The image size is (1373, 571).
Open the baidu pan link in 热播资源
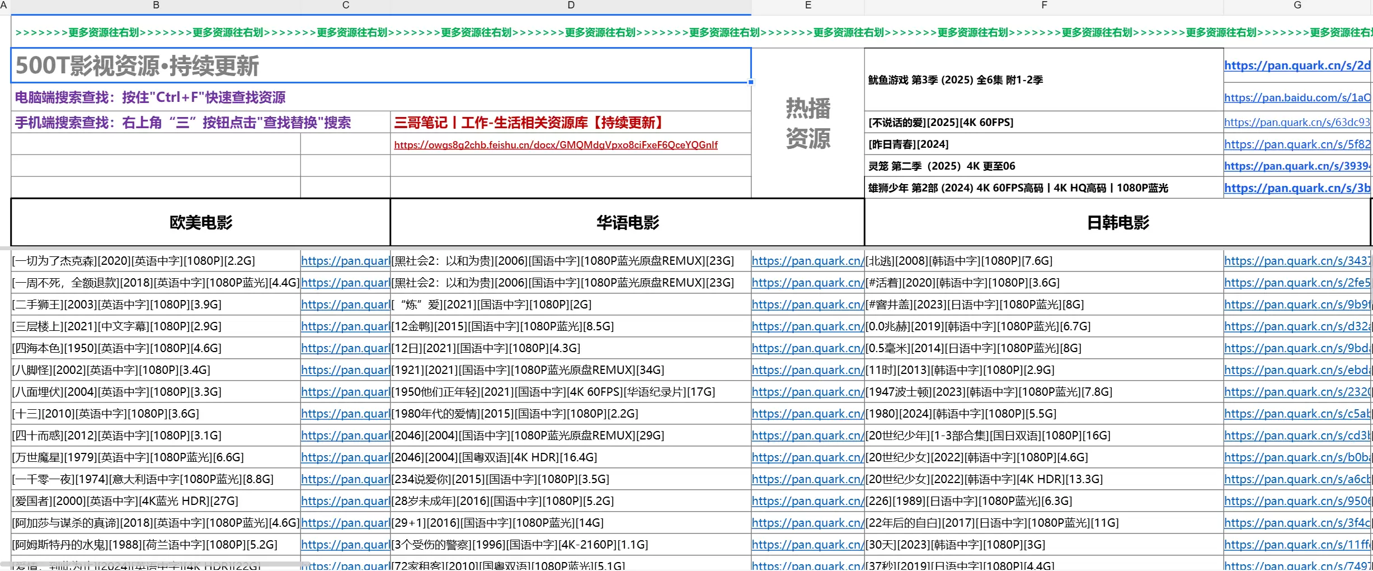[1297, 97]
